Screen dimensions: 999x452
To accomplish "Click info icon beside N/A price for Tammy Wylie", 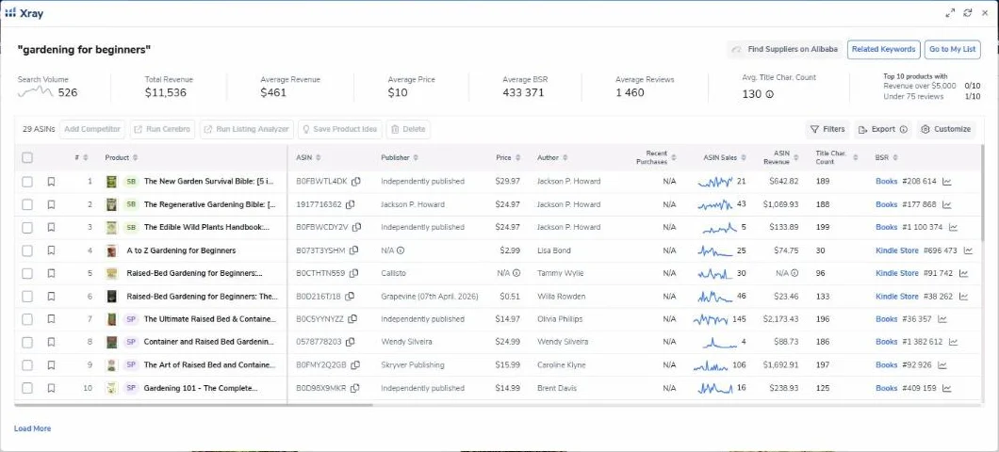I will tap(516, 273).
